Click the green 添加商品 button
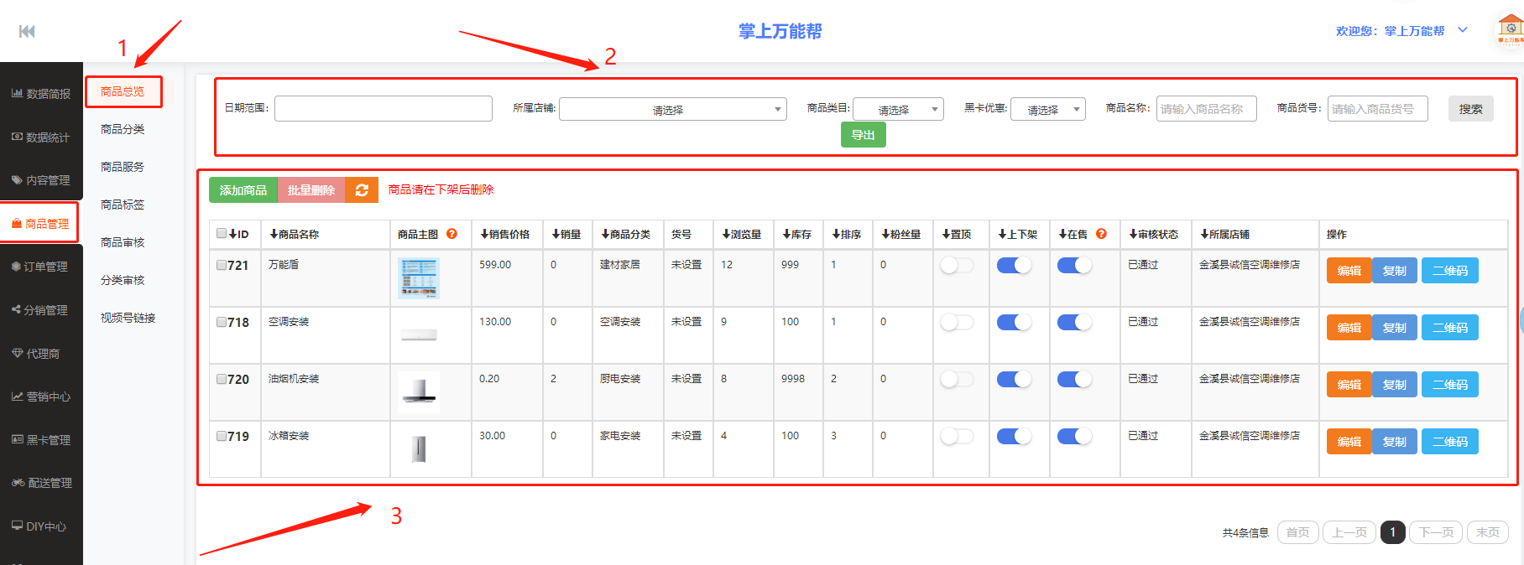This screenshot has width=1524, height=565. pyautogui.click(x=243, y=190)
